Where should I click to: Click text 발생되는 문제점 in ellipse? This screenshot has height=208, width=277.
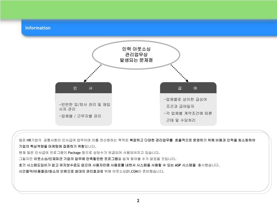pyautogui.click(x=136, y=60)
